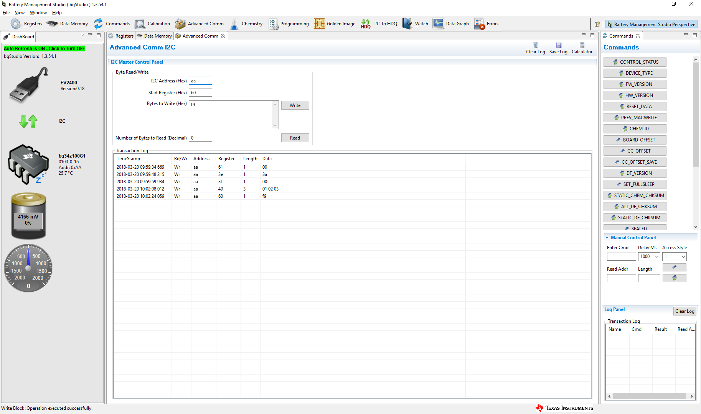701x414 pixels.
Task: Click the manual write command icon button
Action: click(675, 267)
